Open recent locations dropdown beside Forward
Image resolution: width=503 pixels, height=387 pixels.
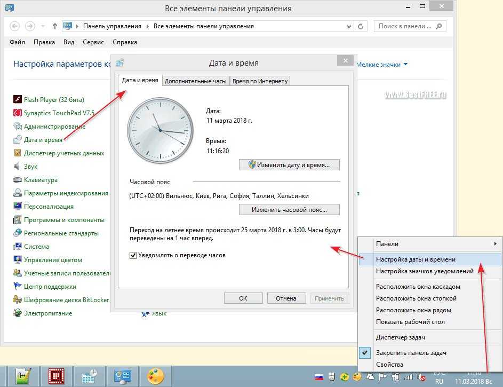coord(43,26)
